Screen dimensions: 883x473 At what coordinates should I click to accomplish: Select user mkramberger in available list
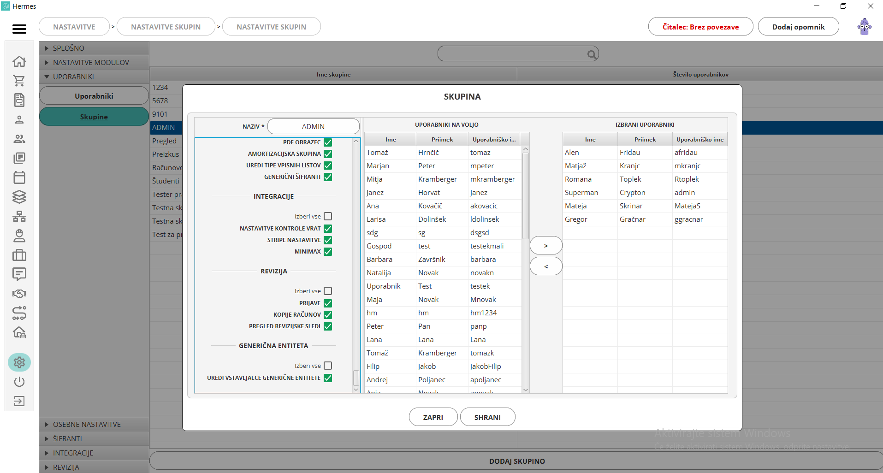[443, 179]
